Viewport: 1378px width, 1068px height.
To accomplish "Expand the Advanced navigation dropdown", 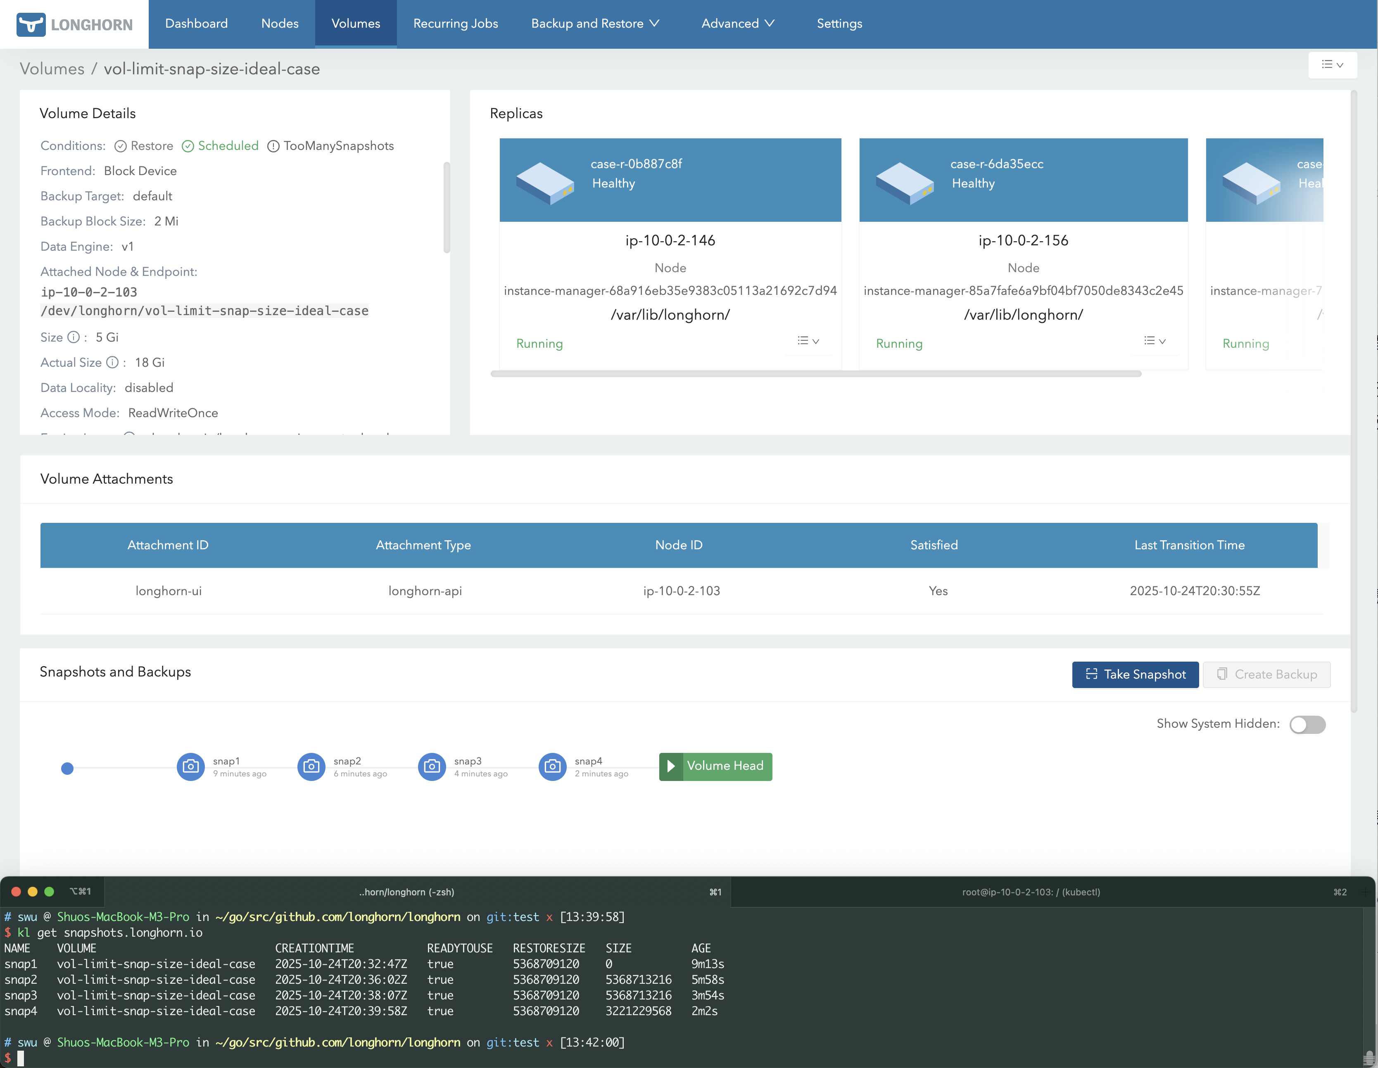I will coord(737,24).
